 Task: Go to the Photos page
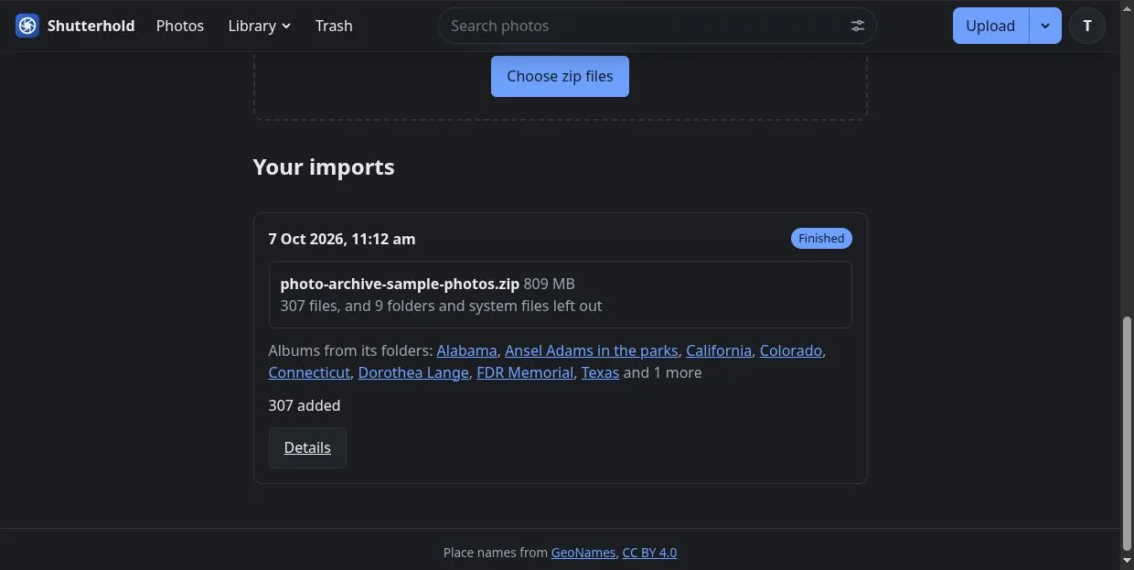(x=180, y=26)
